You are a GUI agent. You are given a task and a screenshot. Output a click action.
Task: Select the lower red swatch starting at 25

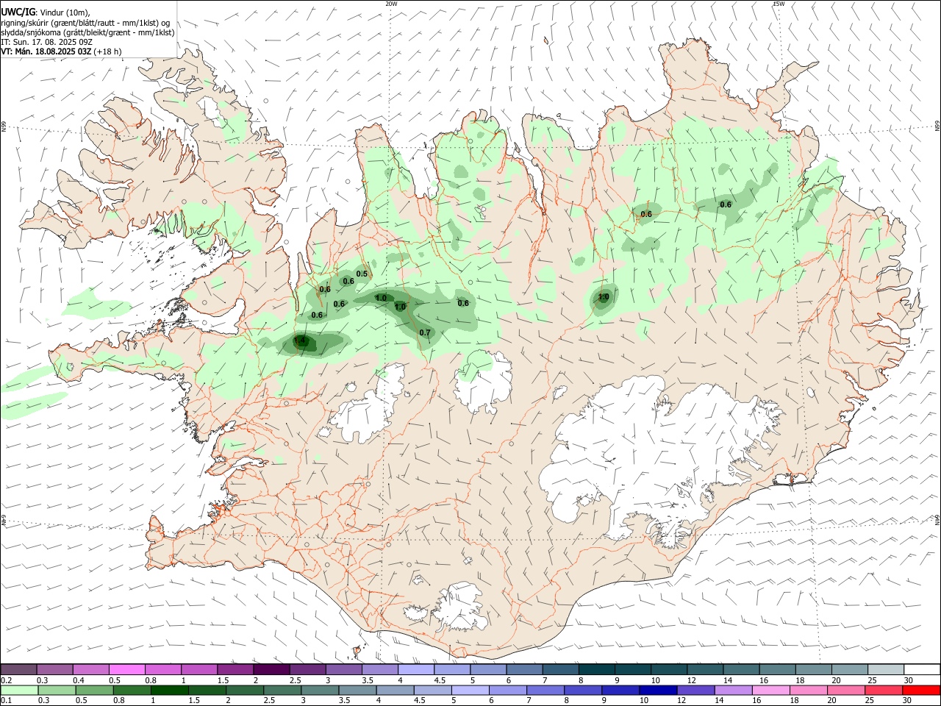[x=883, y=690]
